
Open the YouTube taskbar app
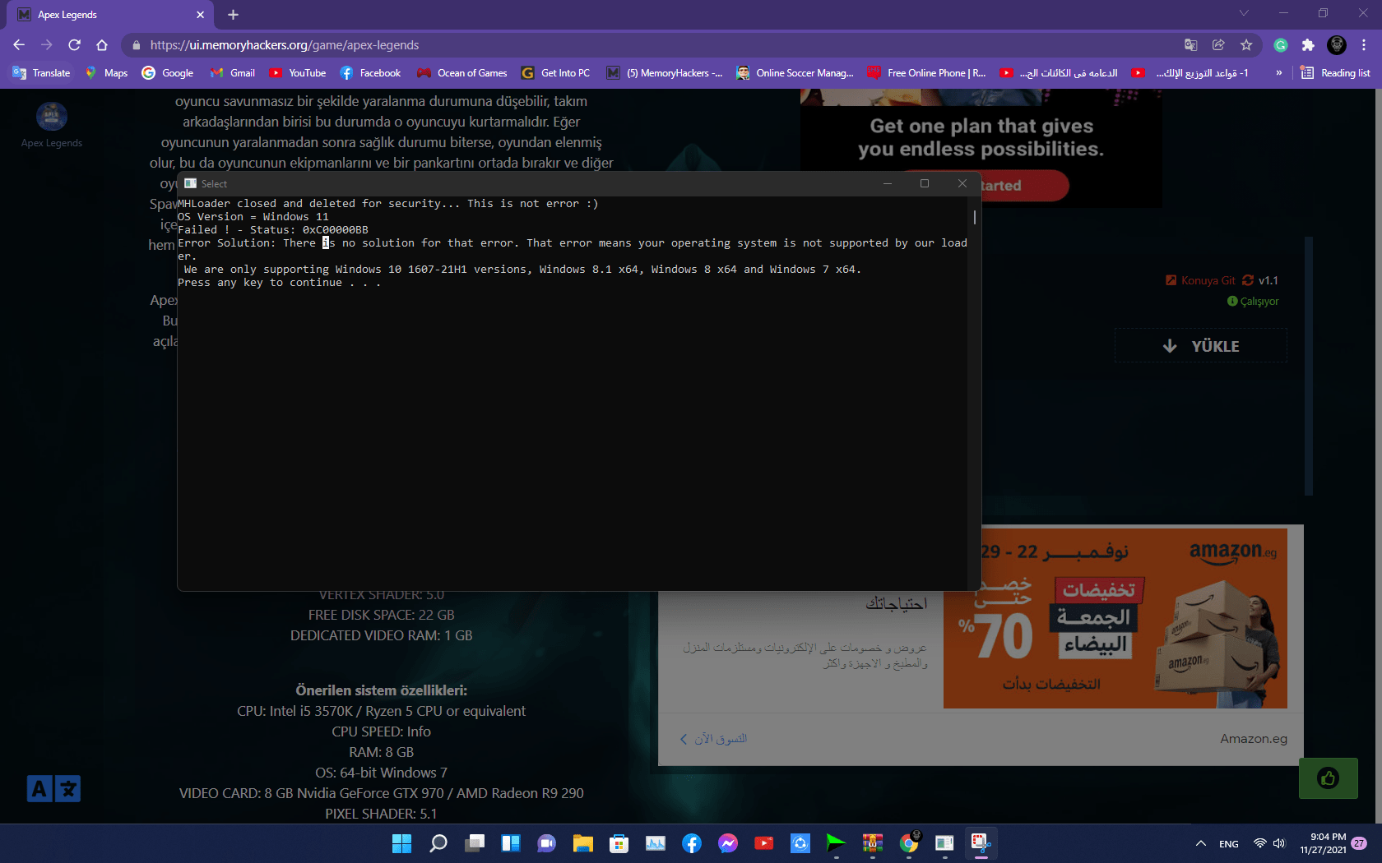tap(764, 843)
